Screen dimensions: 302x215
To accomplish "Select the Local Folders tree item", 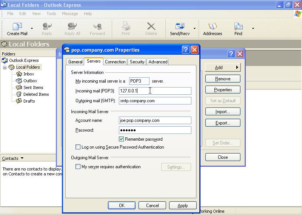I will (28, 67).
